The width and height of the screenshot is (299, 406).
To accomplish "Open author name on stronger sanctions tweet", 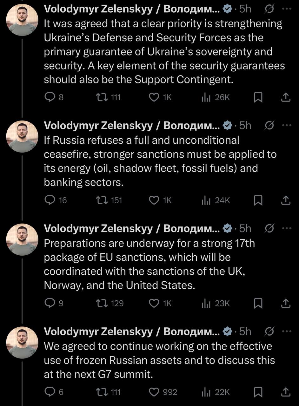I will [131, 125].
